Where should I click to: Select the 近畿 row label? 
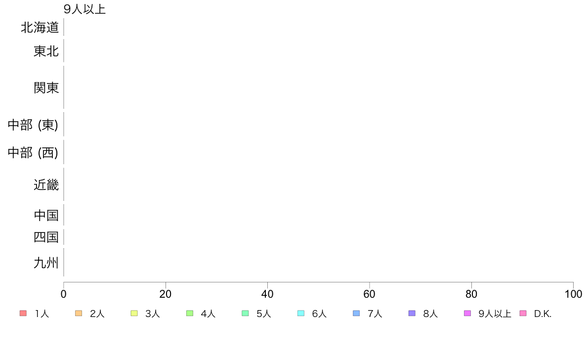[x=46, y=185]
